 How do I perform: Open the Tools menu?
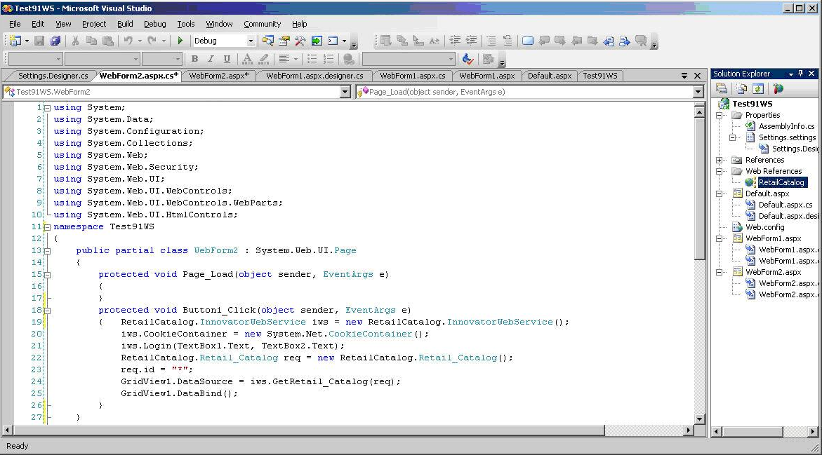click(185, 24)
